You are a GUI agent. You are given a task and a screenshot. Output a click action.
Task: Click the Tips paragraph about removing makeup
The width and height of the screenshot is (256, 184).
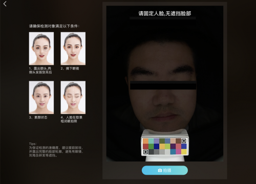click(x=56, y=150)
